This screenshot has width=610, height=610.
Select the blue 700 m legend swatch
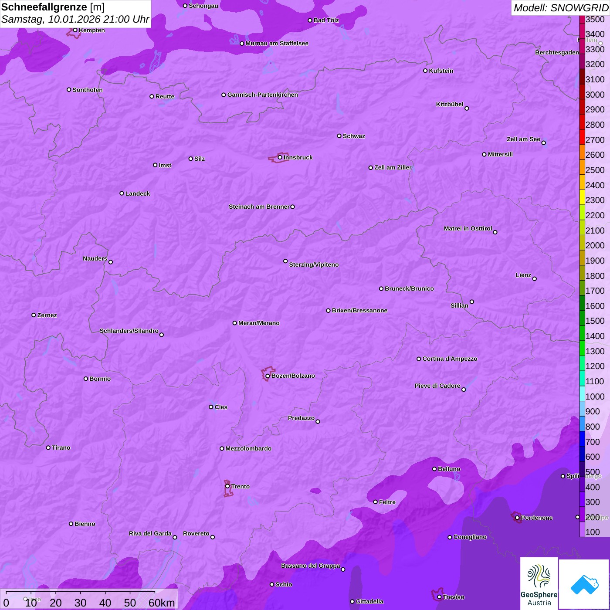[x=582, y=439]
